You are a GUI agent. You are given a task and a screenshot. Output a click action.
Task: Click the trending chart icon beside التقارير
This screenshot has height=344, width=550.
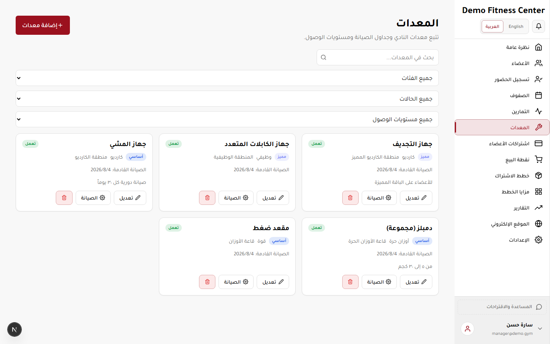(x=539, y=208)
